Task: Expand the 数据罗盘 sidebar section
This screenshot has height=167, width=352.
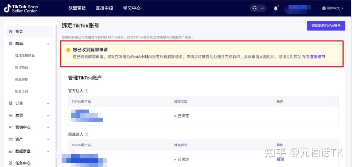Action: point(48,151)
